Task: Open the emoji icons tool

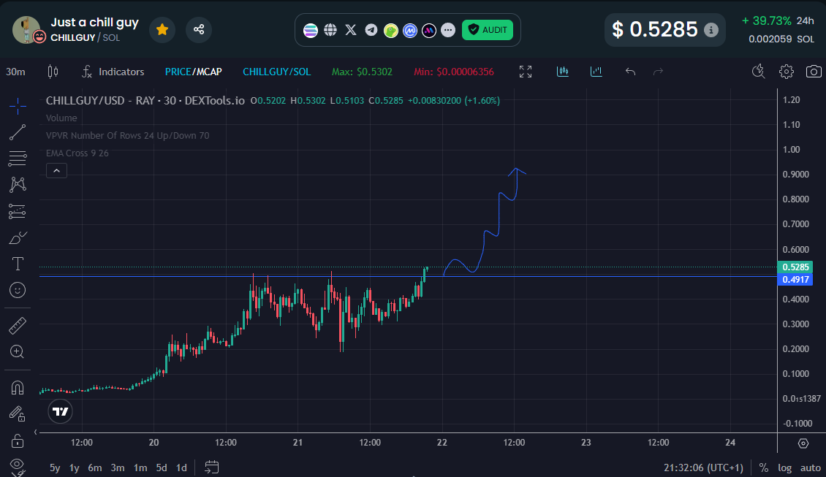Action: pyautogui.click(x=18, y=290)
